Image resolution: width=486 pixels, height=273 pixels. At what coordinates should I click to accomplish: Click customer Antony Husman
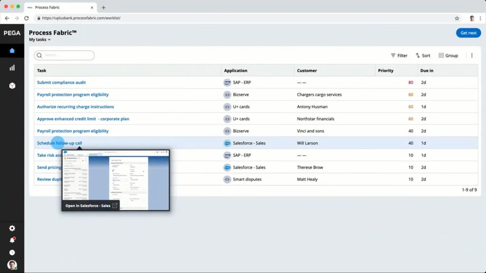pos(312,107)
